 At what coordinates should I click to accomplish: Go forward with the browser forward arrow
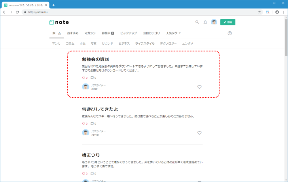tap(11, 12)
